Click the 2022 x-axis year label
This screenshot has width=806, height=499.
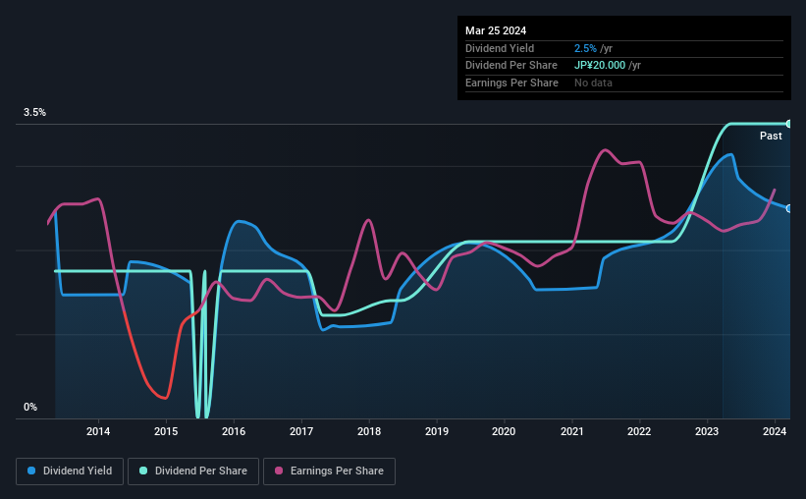click(639, 431)
